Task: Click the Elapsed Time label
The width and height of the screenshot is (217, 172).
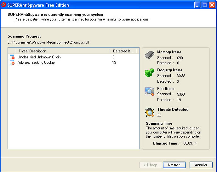Action: point(166,143)
